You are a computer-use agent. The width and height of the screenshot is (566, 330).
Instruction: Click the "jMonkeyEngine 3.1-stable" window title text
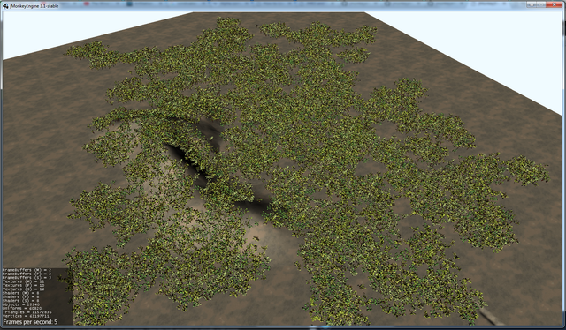point(34,6)
